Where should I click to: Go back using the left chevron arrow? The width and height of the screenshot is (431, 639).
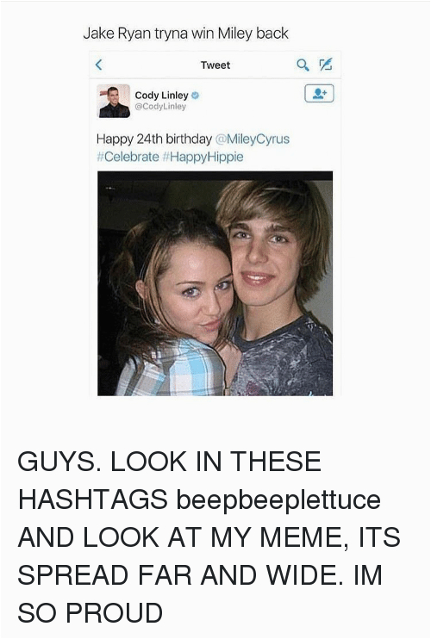[98, 65]
